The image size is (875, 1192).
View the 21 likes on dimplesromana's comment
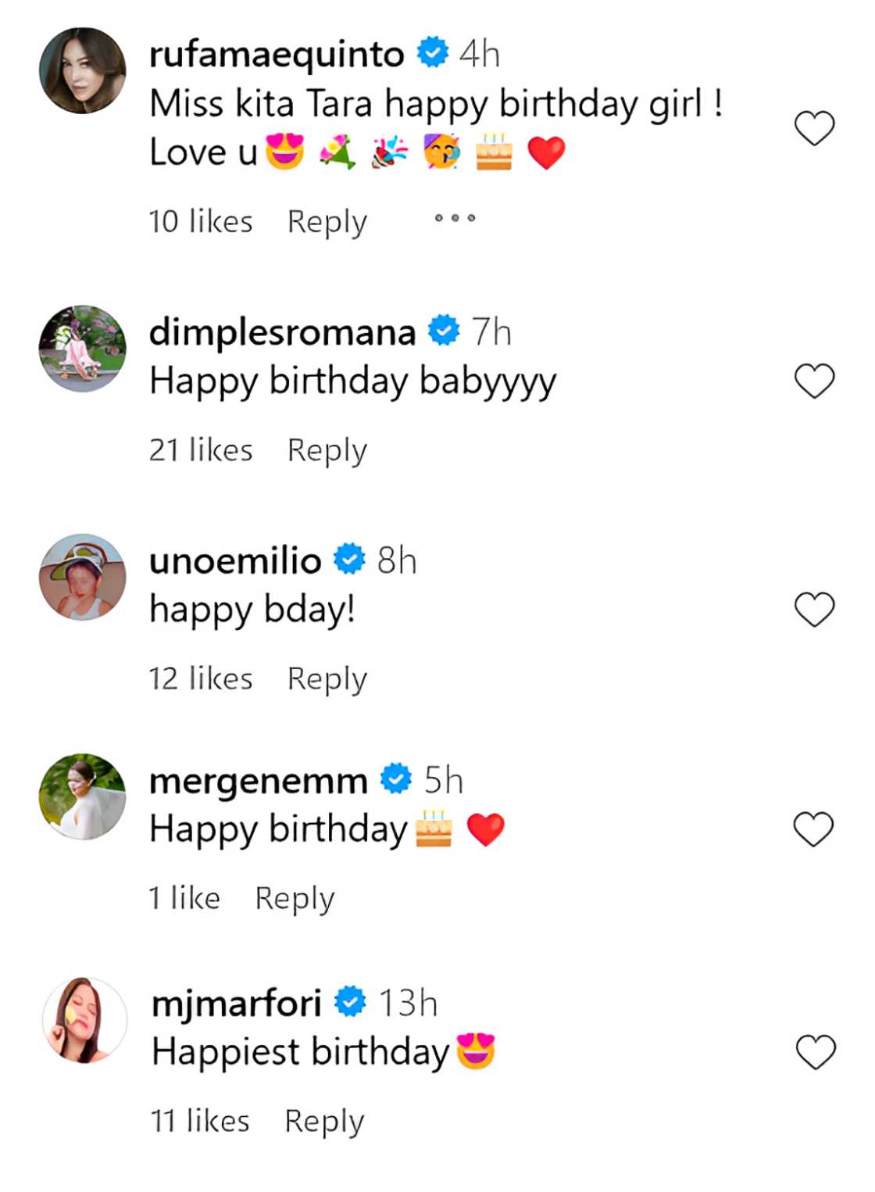coord(201,451)
